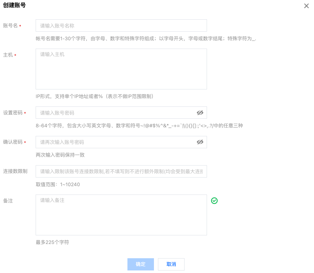Click the 设置密码 input field
The height and width of the screenshot is (273, 314).
(121, 113)
